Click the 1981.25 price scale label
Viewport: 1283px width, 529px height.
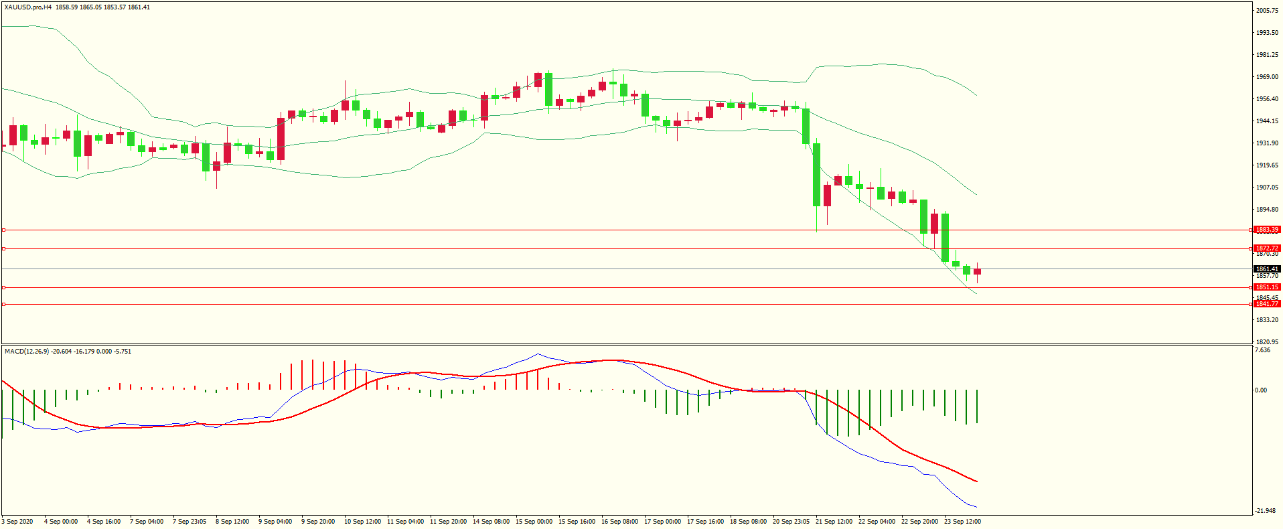coord(1267,55)
